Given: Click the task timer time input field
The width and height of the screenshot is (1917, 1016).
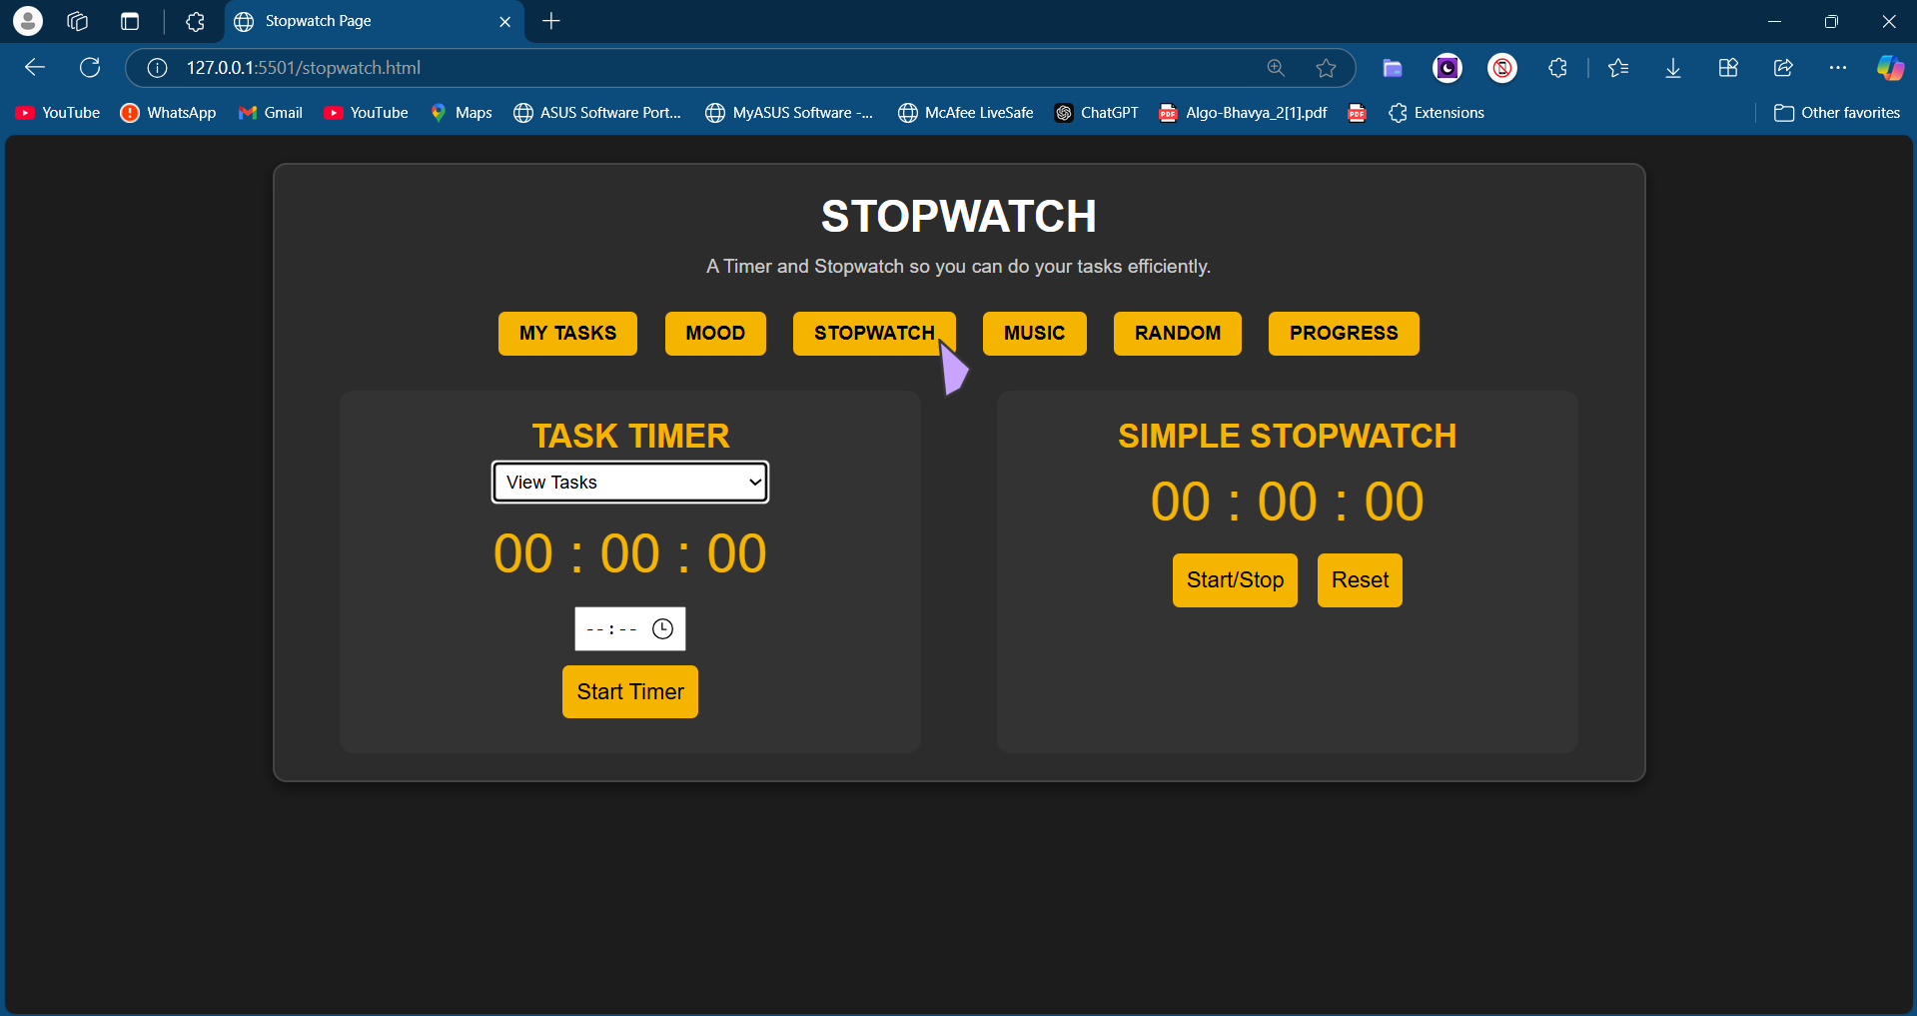Looking at the screenshot, I should point(630,628).
